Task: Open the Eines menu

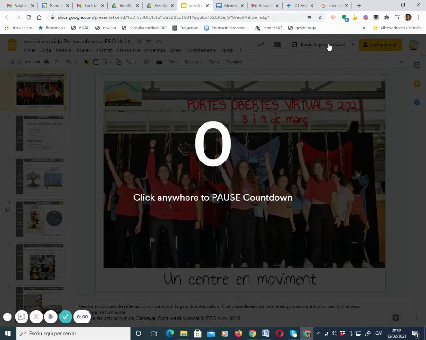Action: click(x=176, y=50)
